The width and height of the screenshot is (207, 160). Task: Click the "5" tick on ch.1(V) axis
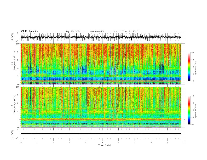[18, 33]
